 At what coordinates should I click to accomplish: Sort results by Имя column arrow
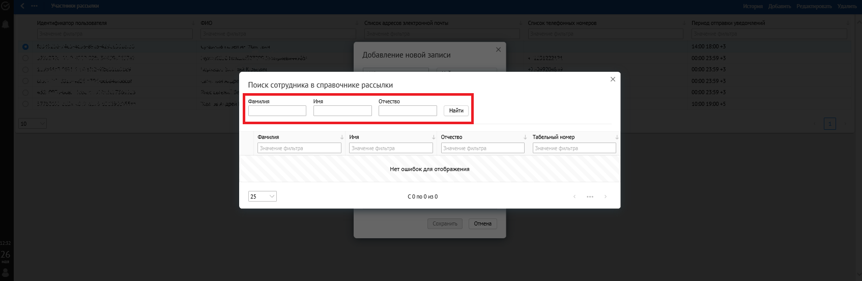(434, 137)
